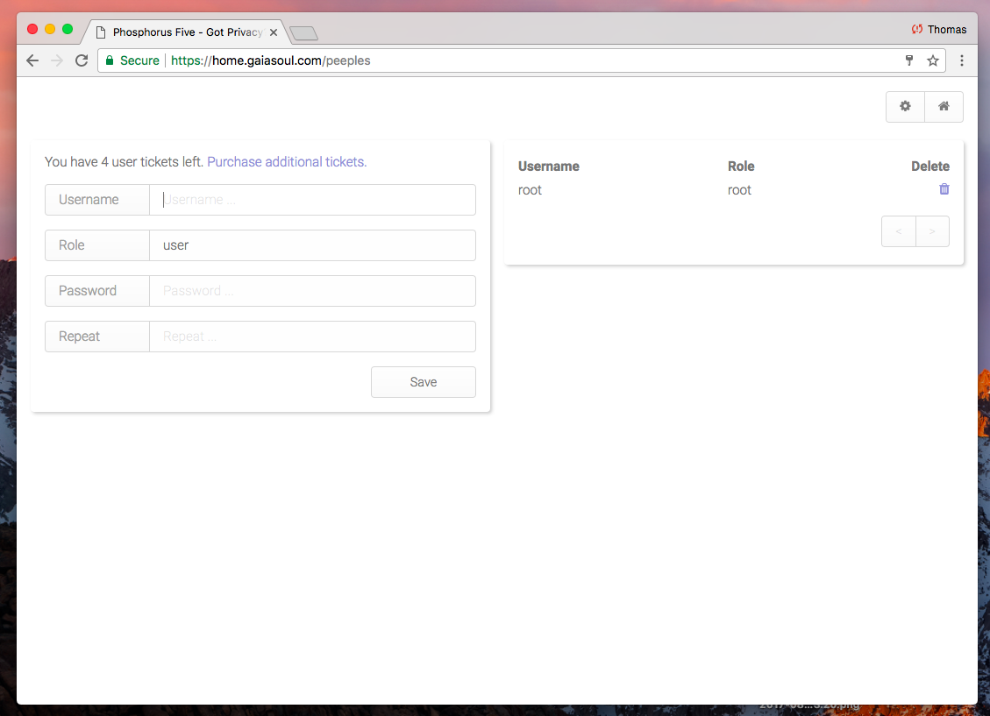Minimize the Chrome window
This screenshot has height=716, width=990.
[x=50, y=29]
